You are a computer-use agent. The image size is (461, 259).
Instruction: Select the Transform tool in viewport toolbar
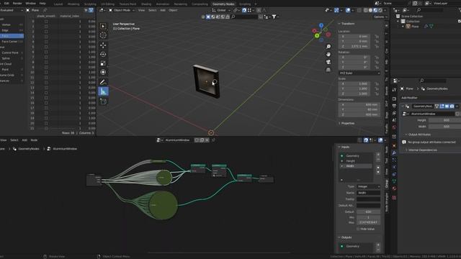click(103, 72)
